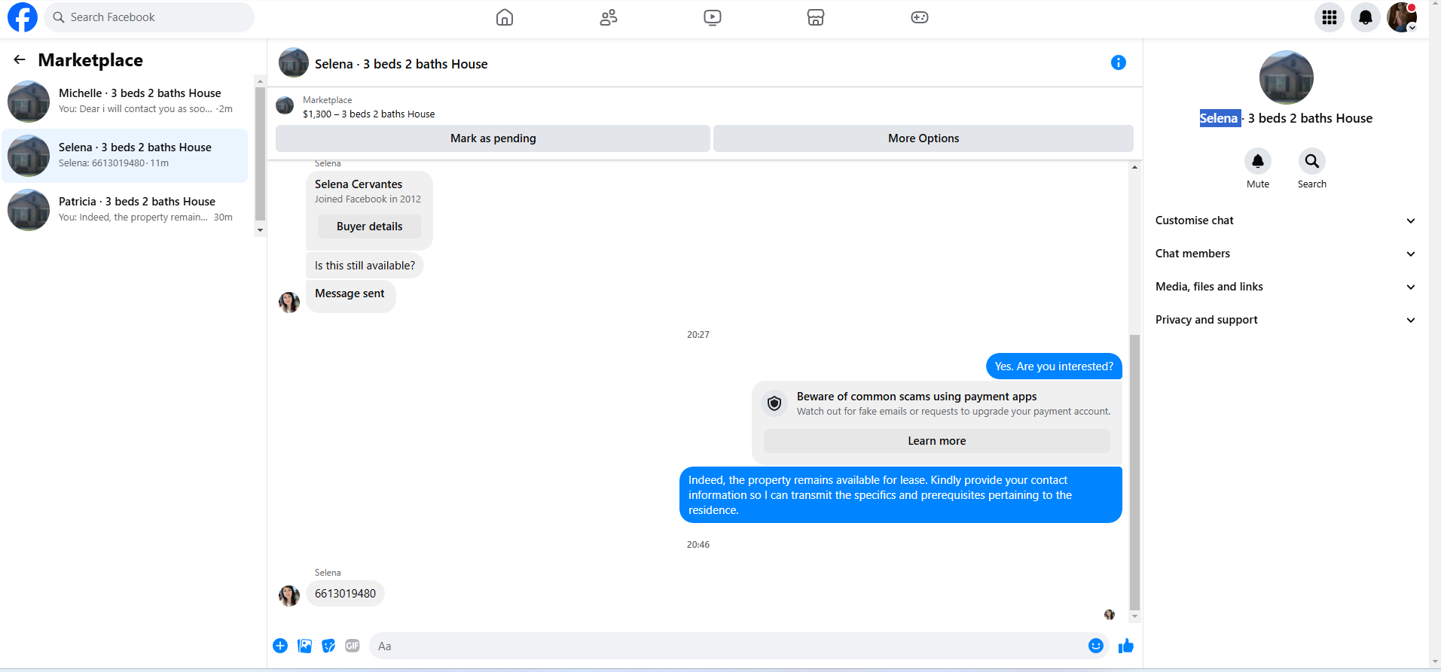Viewport: 1441px width, 672px height.
Task: View Buyer details for Selena Cervantes
Action: click(369, 227)
